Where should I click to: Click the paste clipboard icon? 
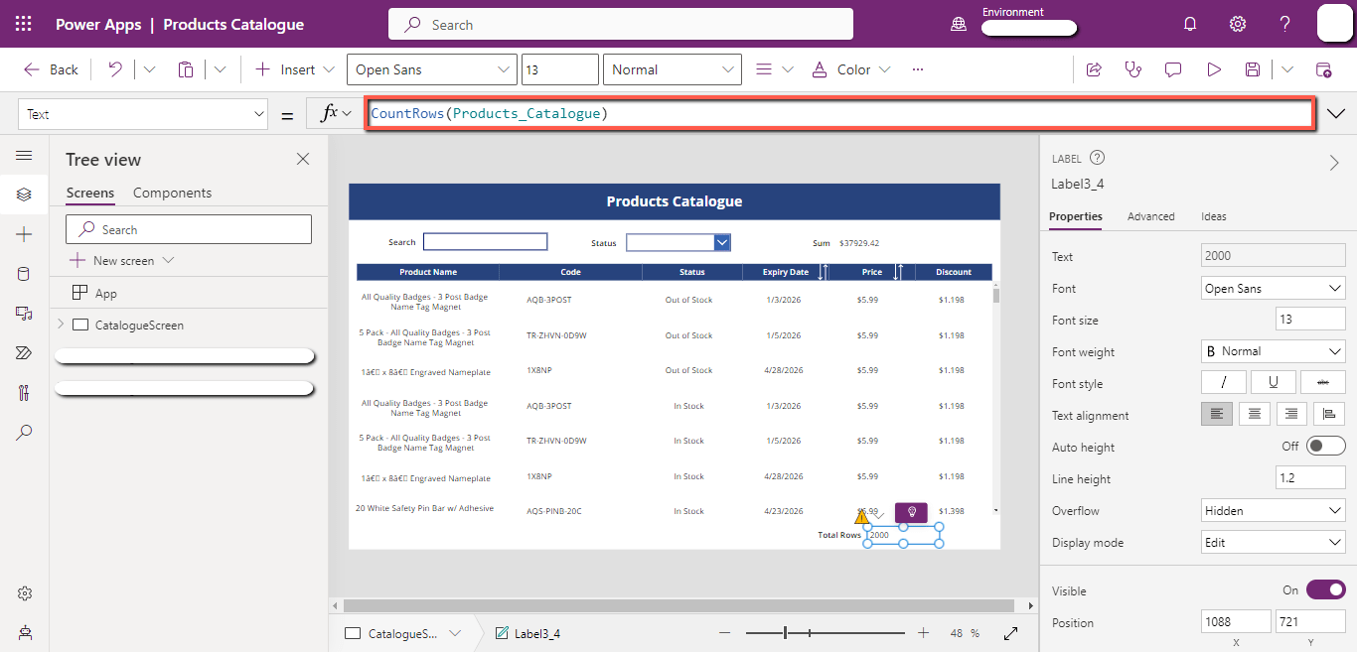point(186,69)
